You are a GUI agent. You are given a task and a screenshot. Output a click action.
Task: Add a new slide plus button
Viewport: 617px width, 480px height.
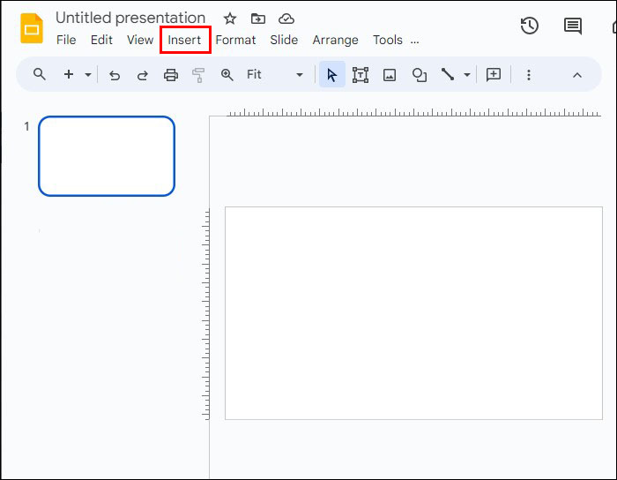(x=69, y=74)
